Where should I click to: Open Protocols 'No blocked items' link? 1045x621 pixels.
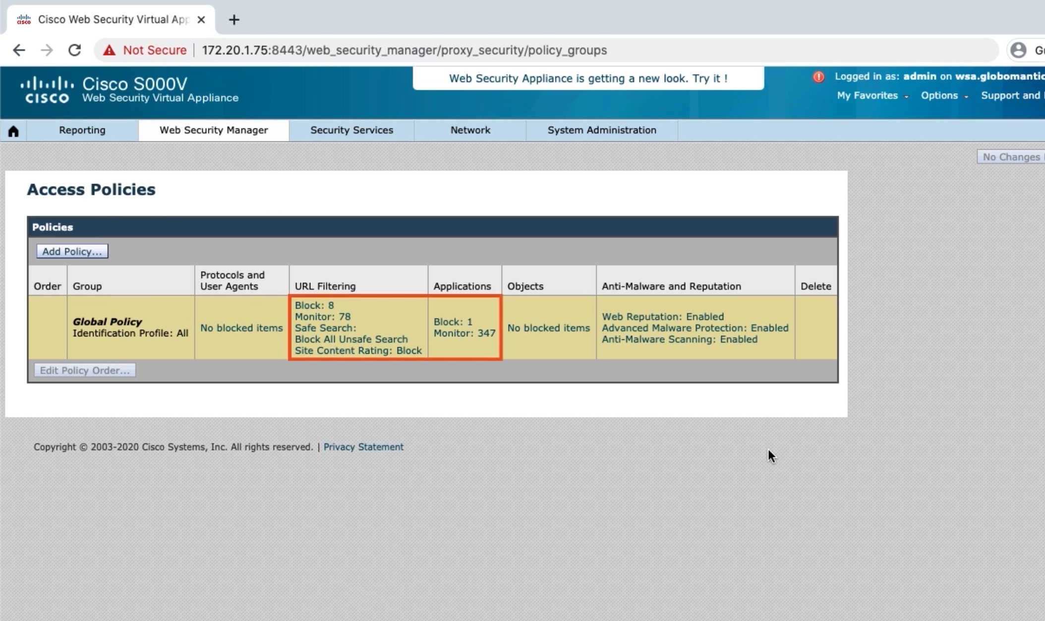241,328
